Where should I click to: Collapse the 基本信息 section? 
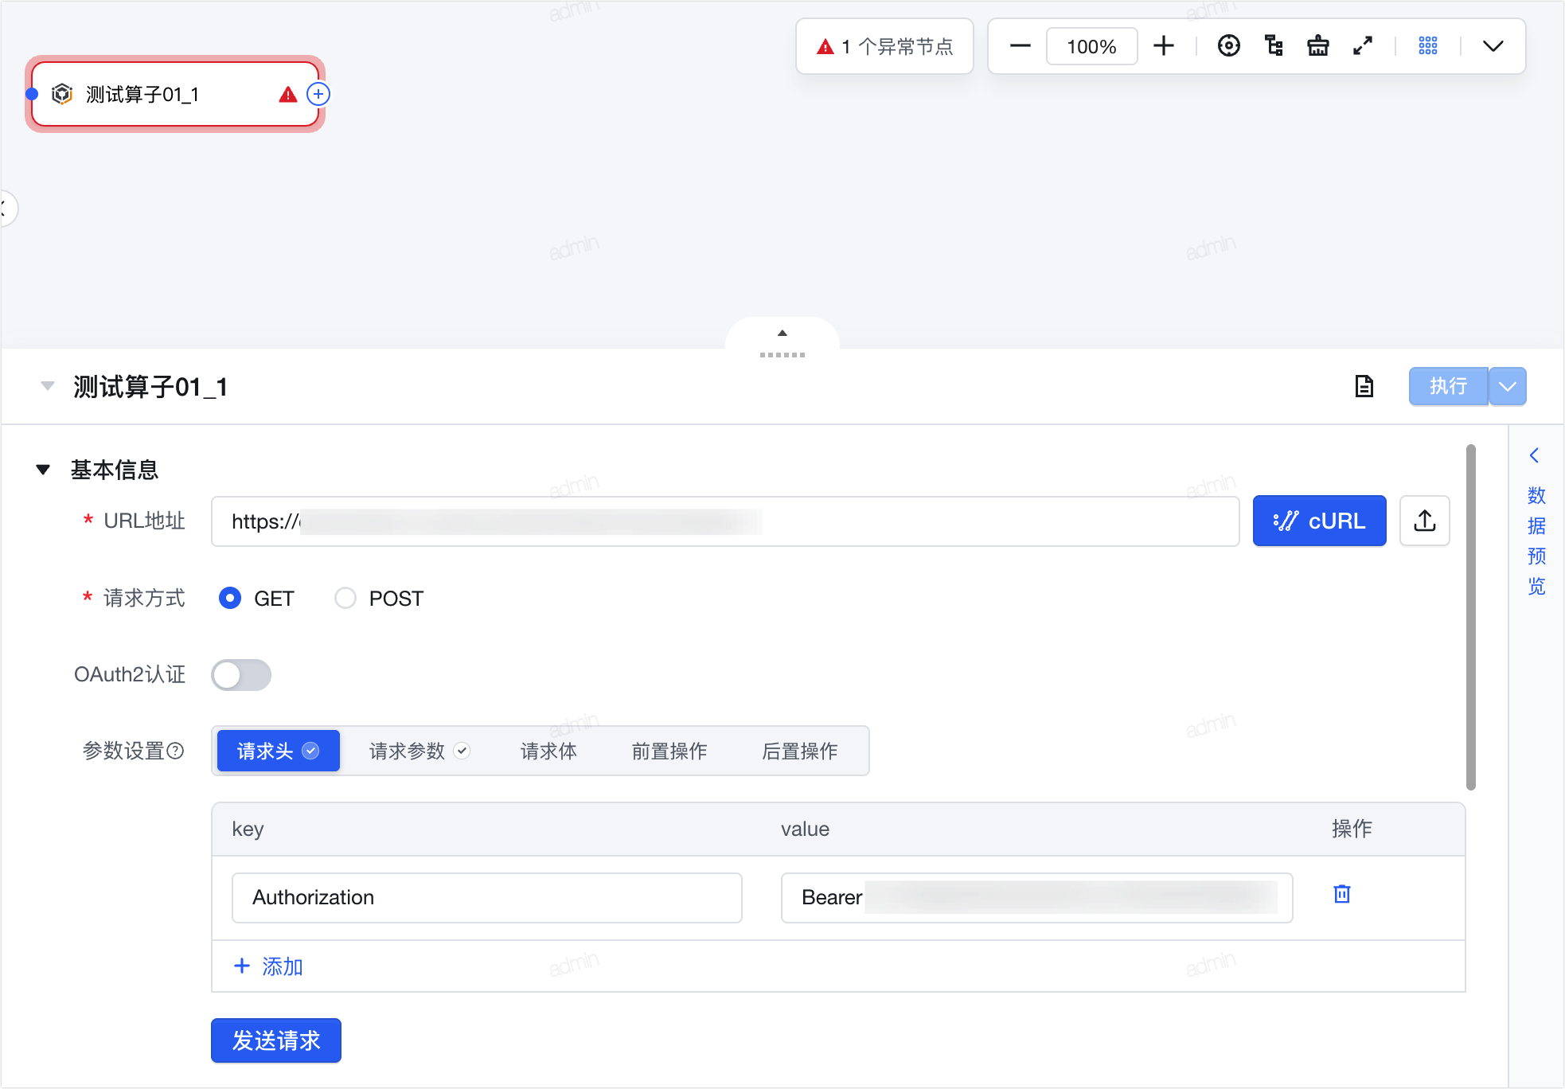pyautogui.click(x=44, y=470)
